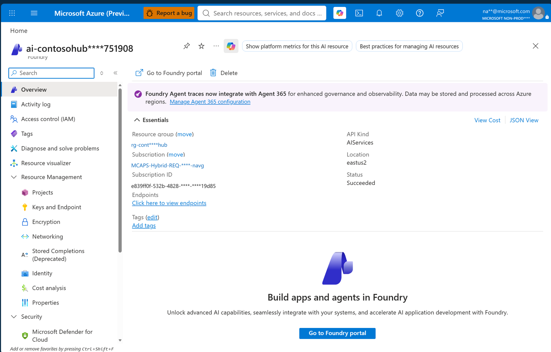Open the Help question mark menu
The image size is (551, 352).
(x=420, y=13)
